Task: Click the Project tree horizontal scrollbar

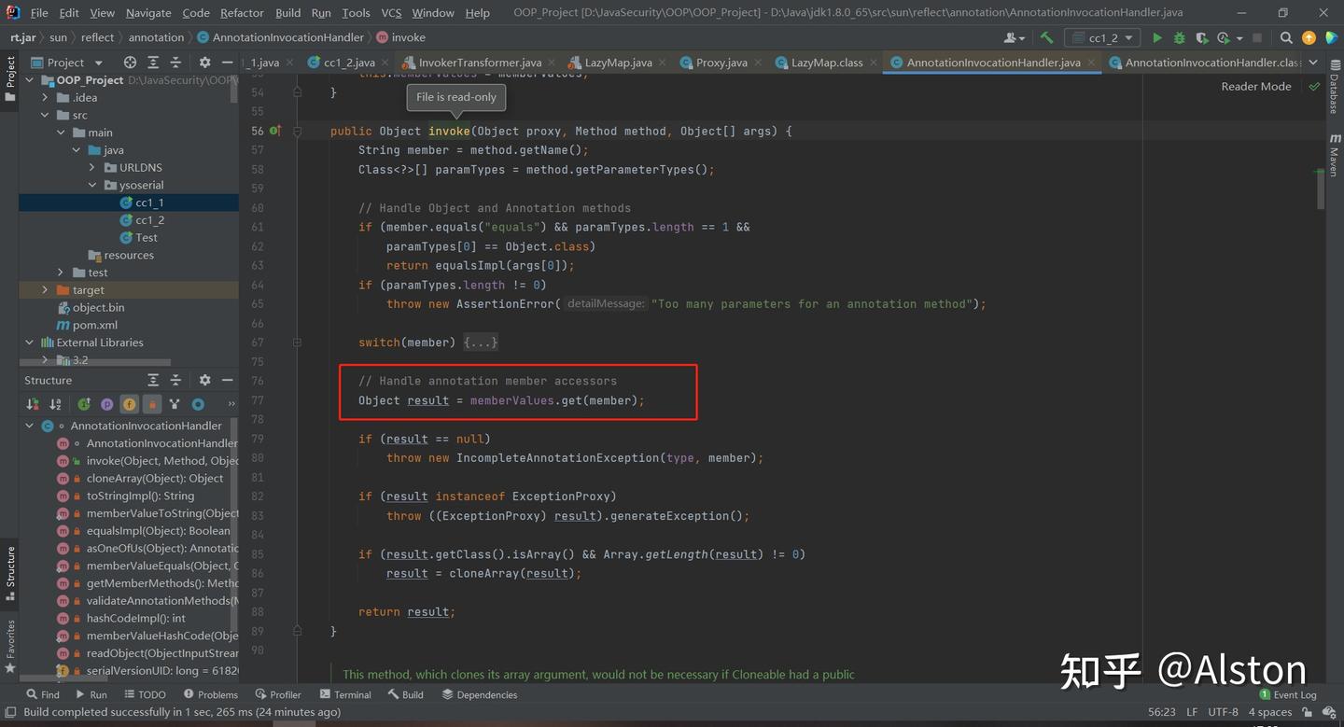Action: [96, 362]
